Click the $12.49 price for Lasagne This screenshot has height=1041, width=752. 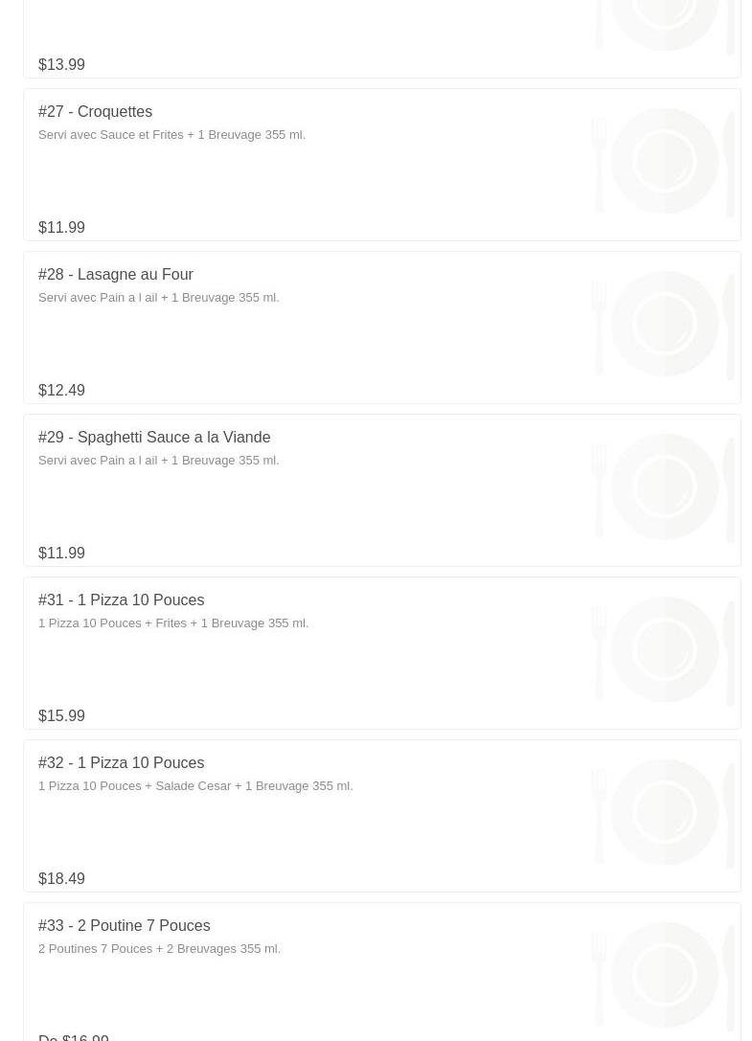coord(61,391)
